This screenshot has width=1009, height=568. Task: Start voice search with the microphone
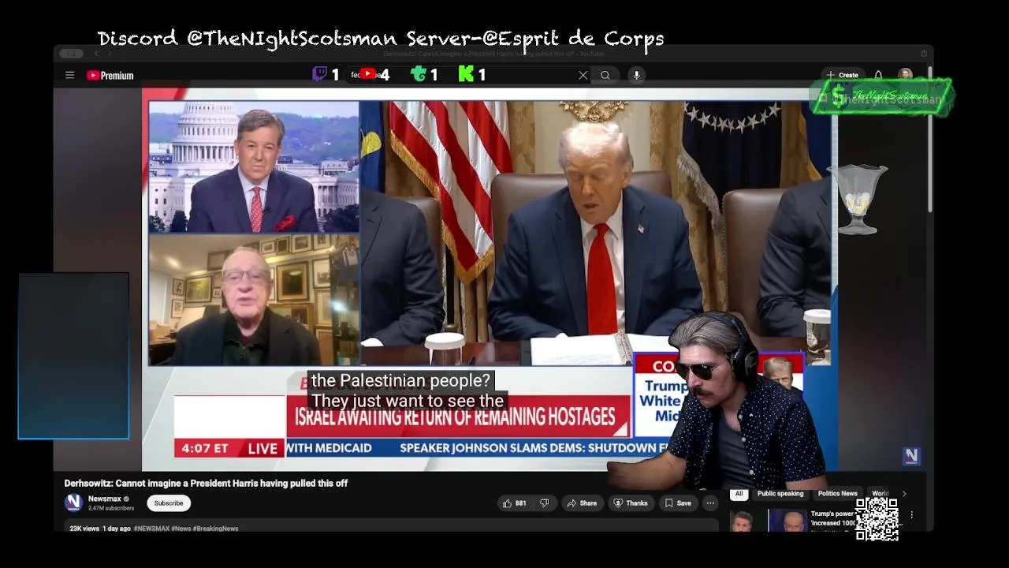(636, 75)
